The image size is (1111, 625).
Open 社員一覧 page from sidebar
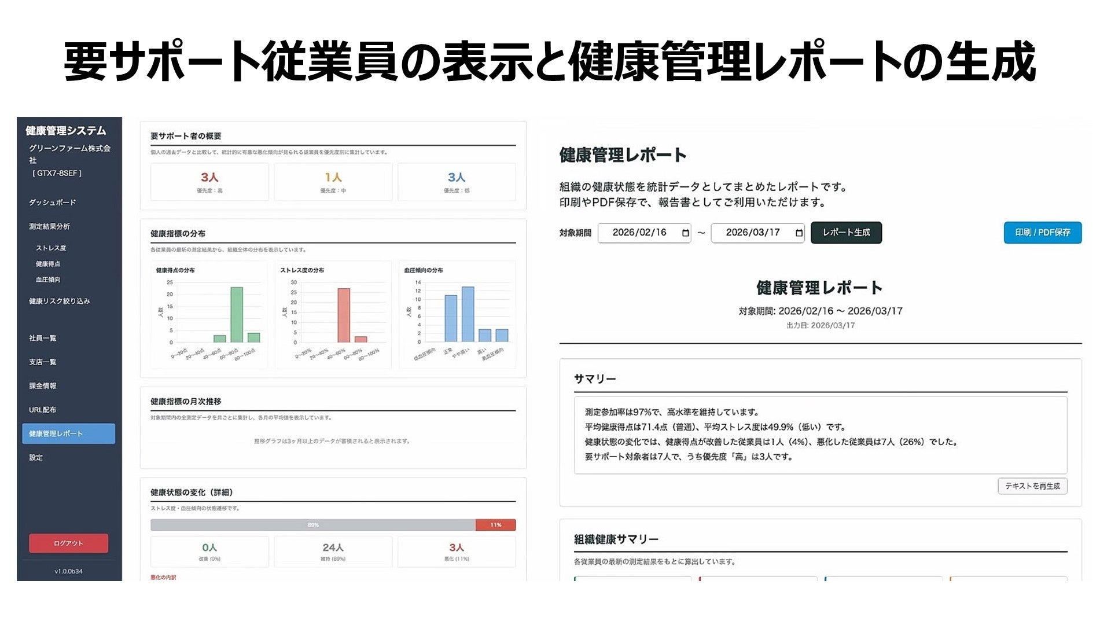click(43, 338)
